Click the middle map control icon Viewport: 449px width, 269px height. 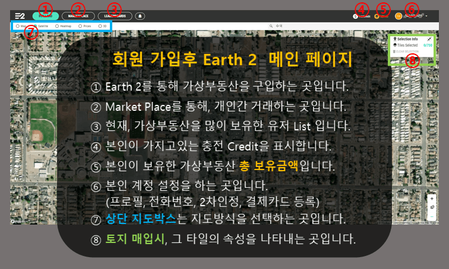432,207
